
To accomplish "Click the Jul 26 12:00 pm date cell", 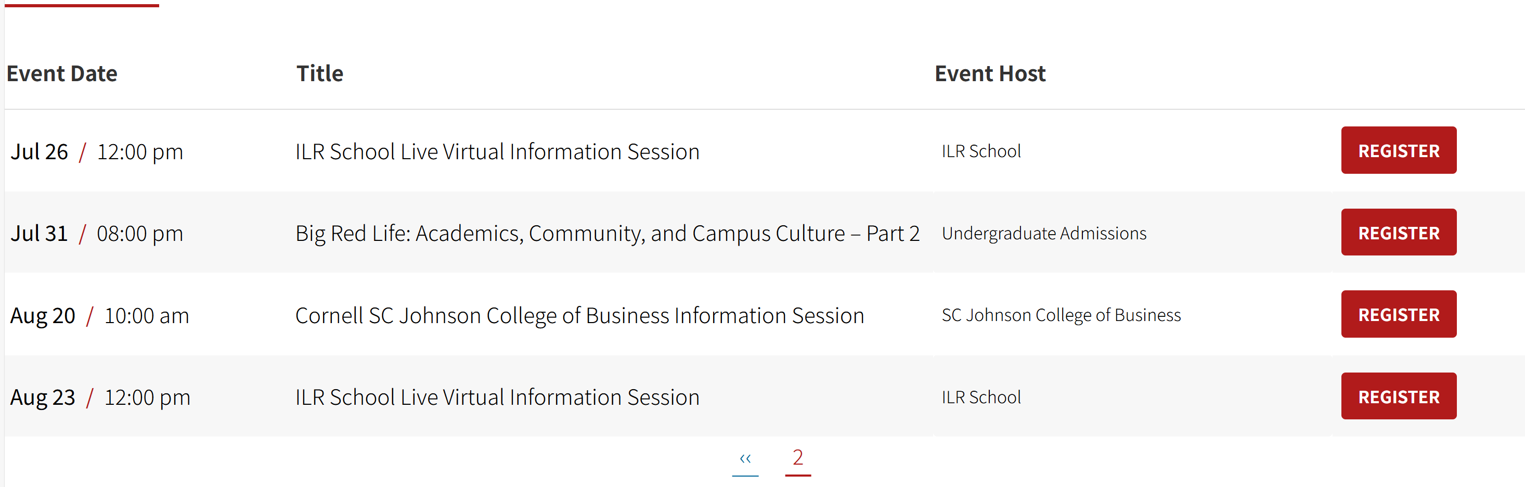I will tap(97, 152).
